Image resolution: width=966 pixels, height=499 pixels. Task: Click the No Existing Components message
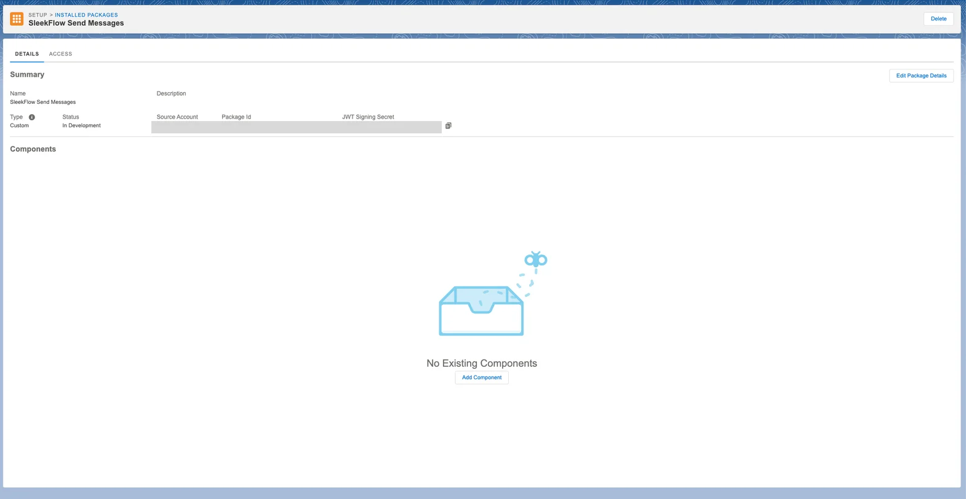click(x=482, y=363)
